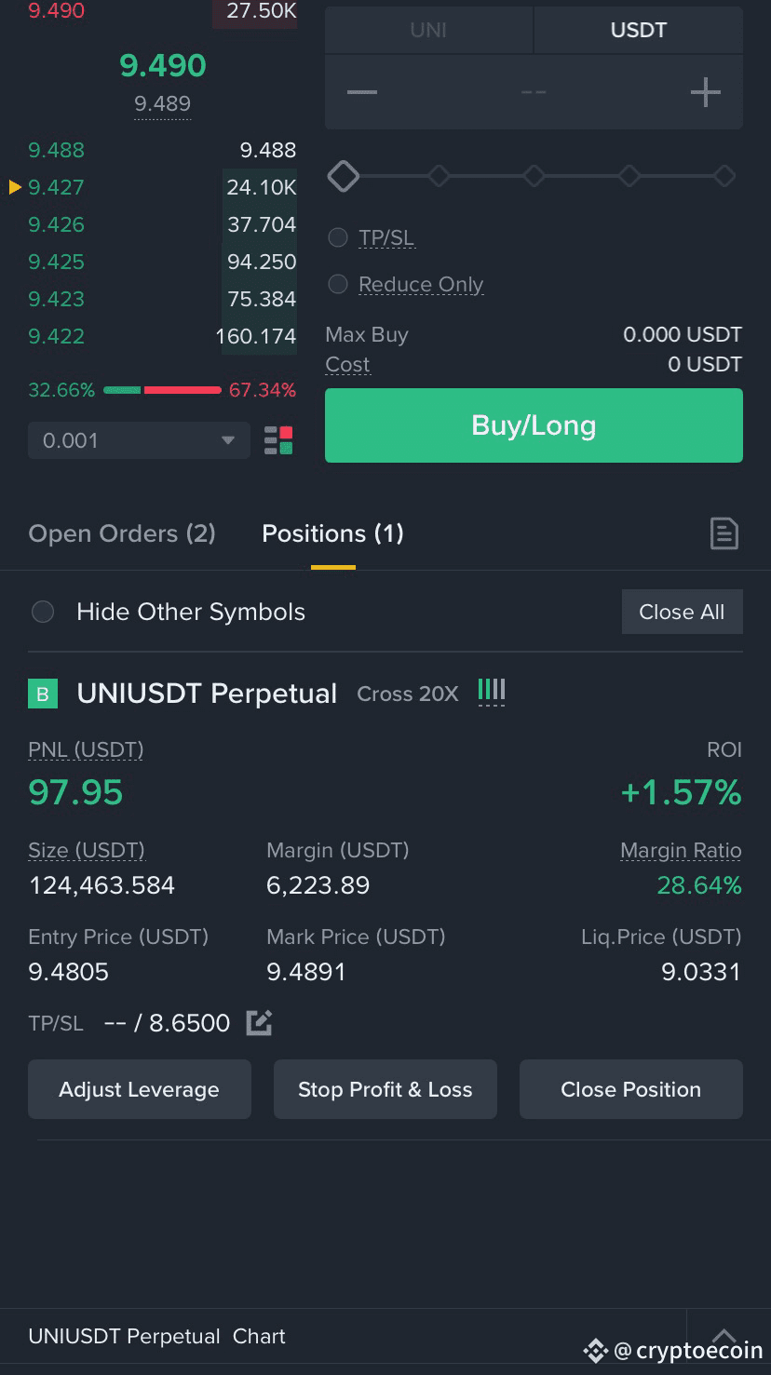The width and height of the screenshot is (771, 1375).
Task: Click the first diamond on the leverage slider
Action: [x=344, y=176]
